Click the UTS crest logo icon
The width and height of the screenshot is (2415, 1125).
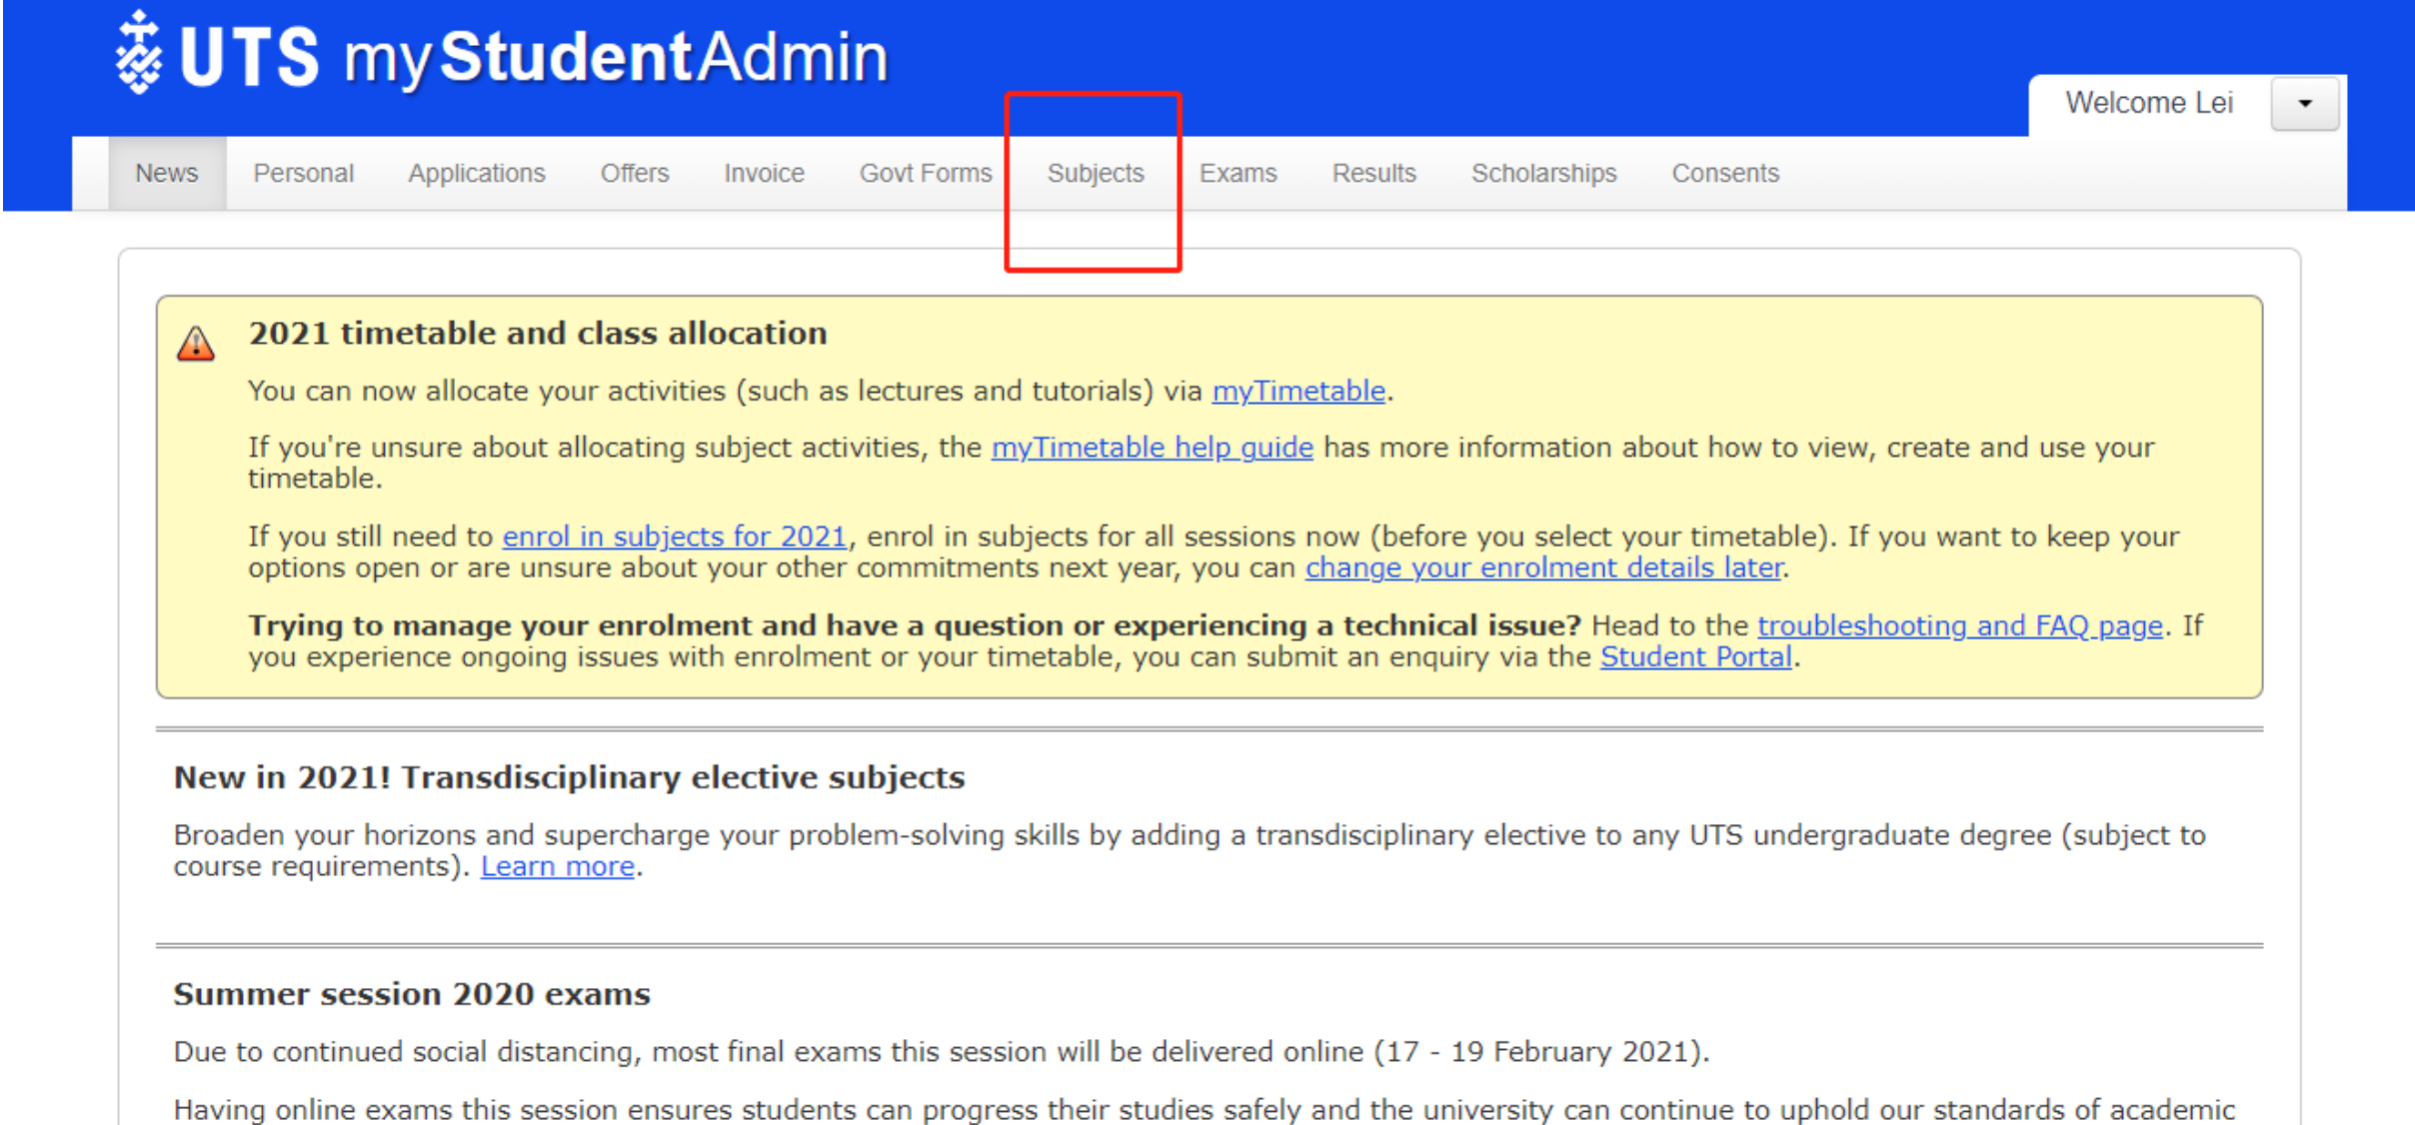tap(138, 53)
